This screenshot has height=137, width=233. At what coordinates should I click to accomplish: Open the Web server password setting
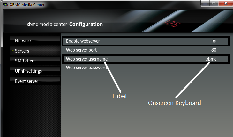point(146,68)
